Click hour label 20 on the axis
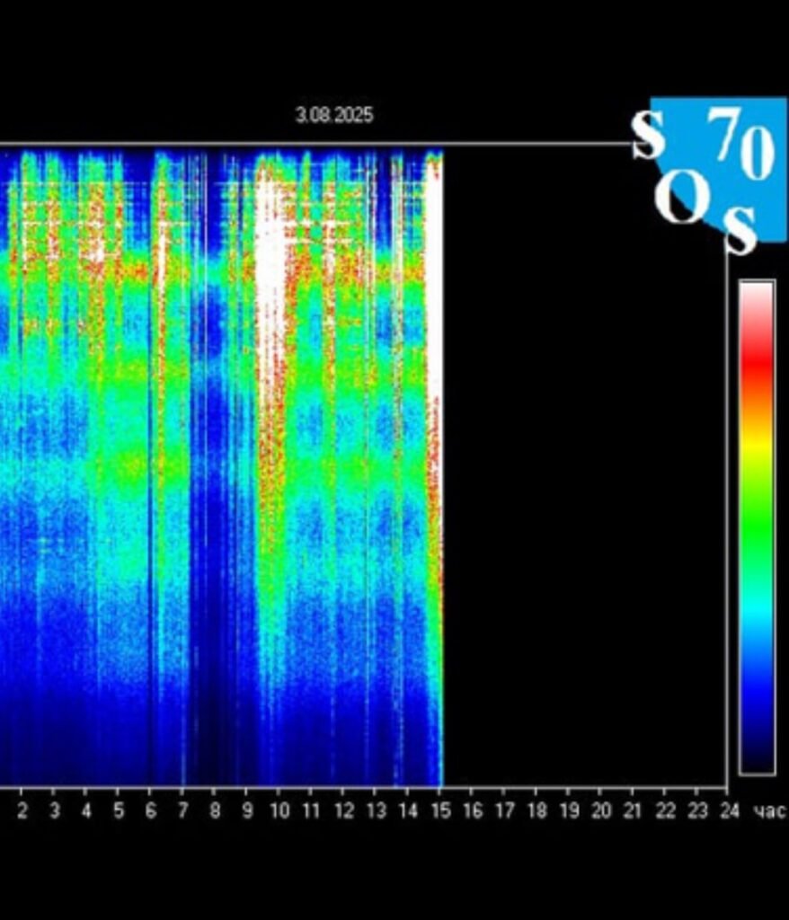 tap(601, 811)
